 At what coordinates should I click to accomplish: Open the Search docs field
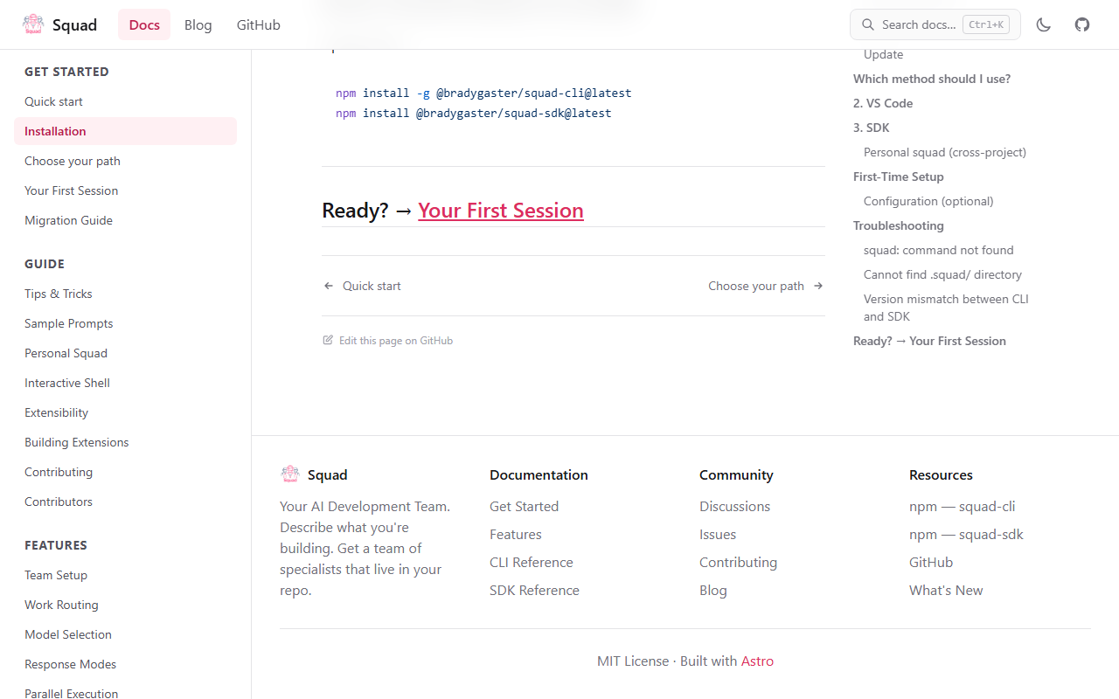pos(935,24)
